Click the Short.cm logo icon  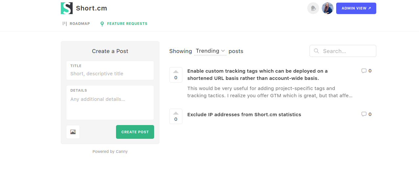tap(67, 8)
